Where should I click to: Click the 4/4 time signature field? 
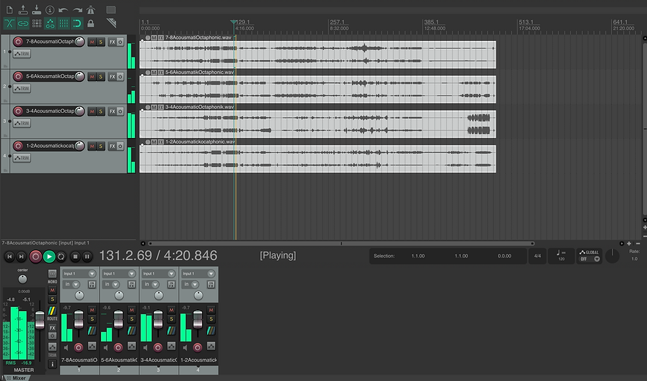point(537,256)
